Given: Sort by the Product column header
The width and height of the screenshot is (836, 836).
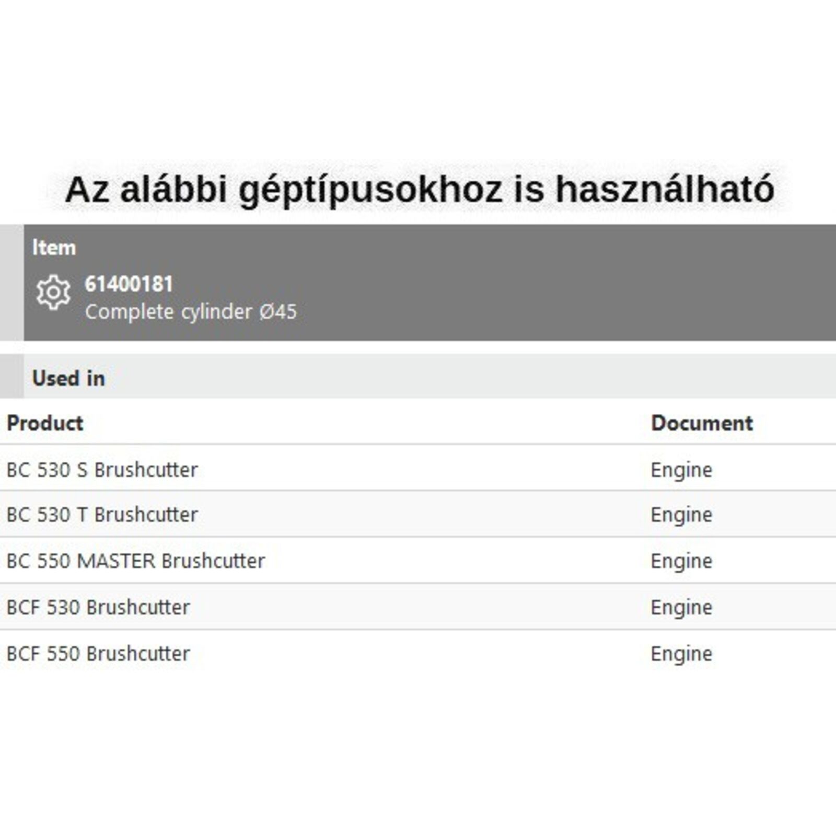Looking at the screenshot, I should coord(45,423).
